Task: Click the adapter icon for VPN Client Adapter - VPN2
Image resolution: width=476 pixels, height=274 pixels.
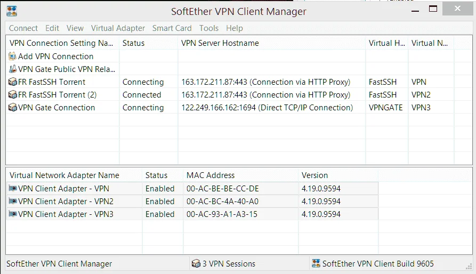Action: 13,201
